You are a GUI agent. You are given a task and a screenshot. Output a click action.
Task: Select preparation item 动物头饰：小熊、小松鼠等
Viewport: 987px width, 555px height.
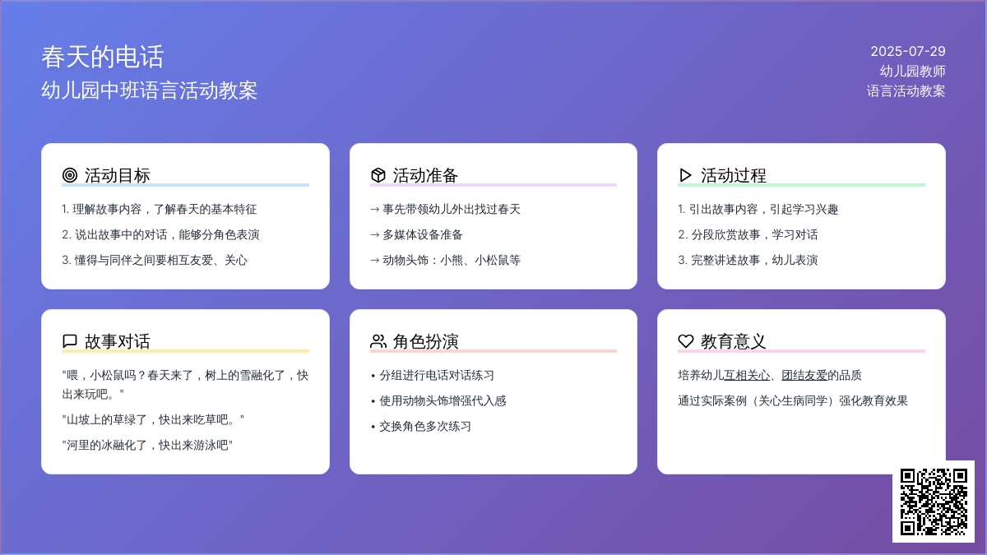click(x=445, y=260)
